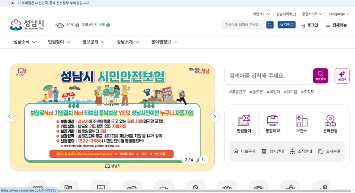This screenshot has height=193, width=355.
Task: Click the header search input field
Action: 244,25
